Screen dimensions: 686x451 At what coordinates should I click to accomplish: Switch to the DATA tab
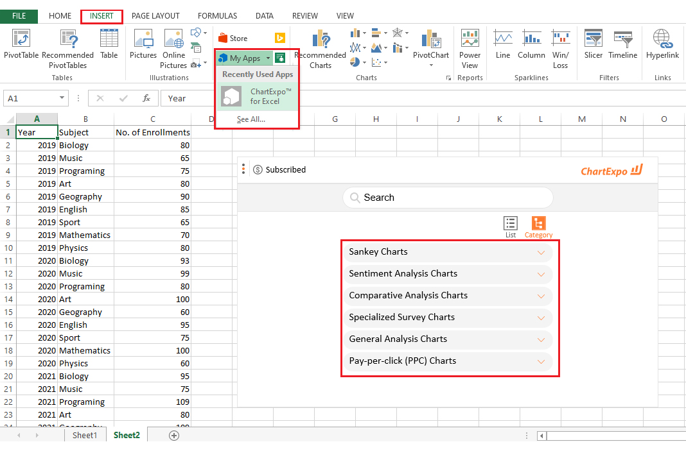click(265, 16)
